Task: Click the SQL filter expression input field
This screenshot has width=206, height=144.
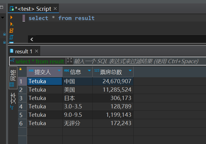Action: tap(139, 61)
